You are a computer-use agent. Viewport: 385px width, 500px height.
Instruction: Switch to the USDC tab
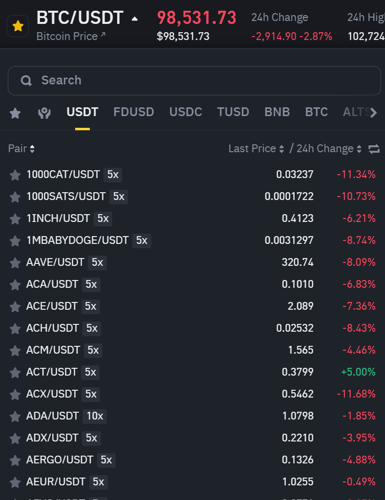tap(185, 112)
